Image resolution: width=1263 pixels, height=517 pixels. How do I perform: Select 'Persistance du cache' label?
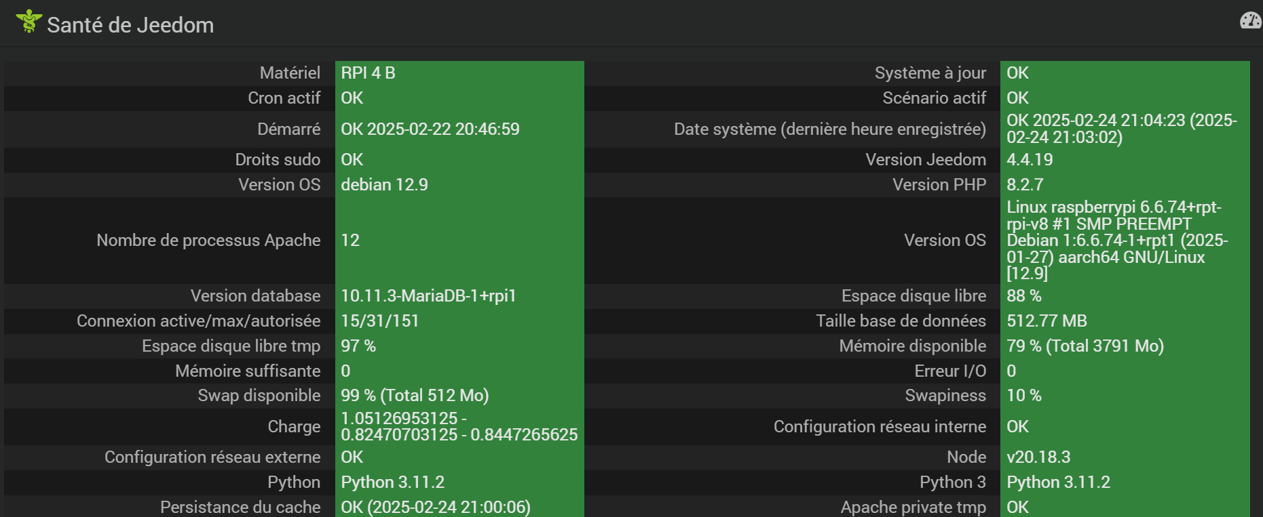pyautogui.click(x=240, y=507)
